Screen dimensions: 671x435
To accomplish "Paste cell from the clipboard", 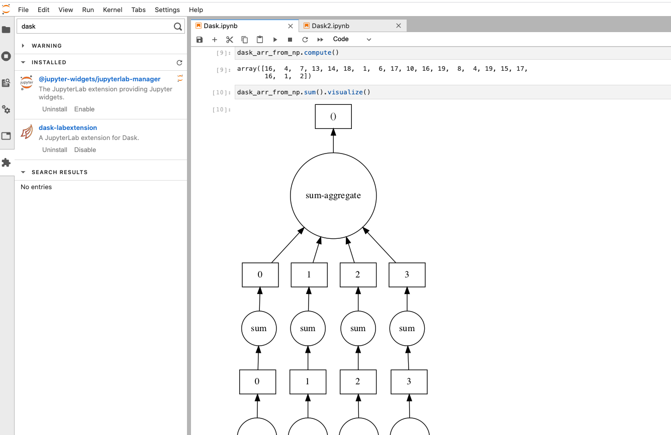I will pos(260,39).
